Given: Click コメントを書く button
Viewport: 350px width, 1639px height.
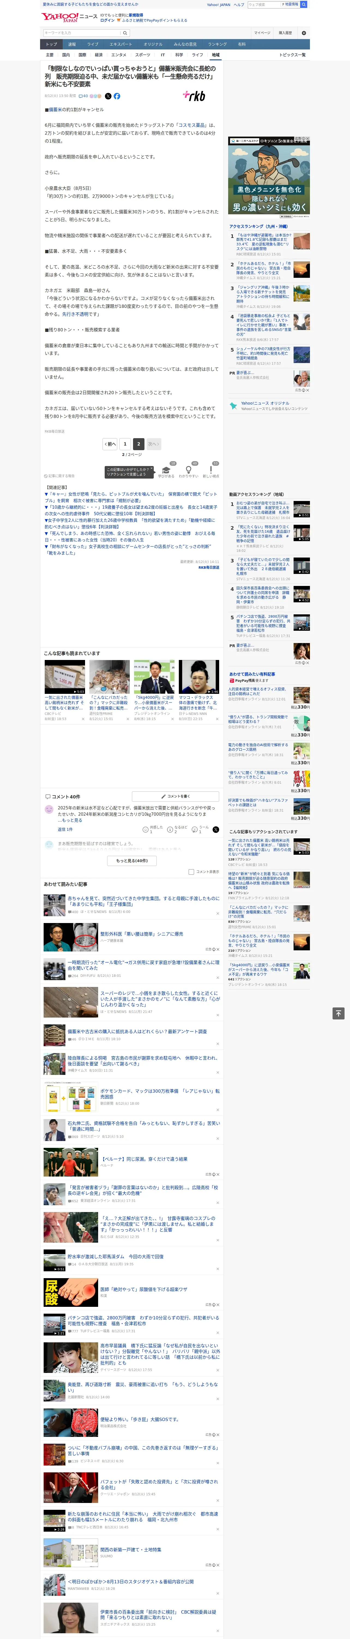Looking at the screenshot, I should pos(175,797).
